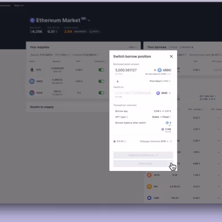Click the gas fee pump icon
This screenshot has width=222, height=222.
pyautogui.click(x=115, y=141)
